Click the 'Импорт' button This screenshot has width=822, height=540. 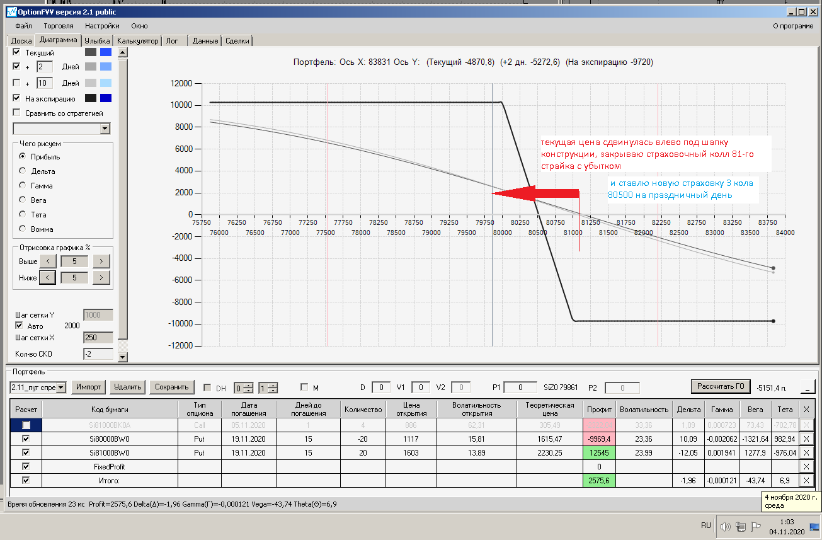click(x=88, y=387)
